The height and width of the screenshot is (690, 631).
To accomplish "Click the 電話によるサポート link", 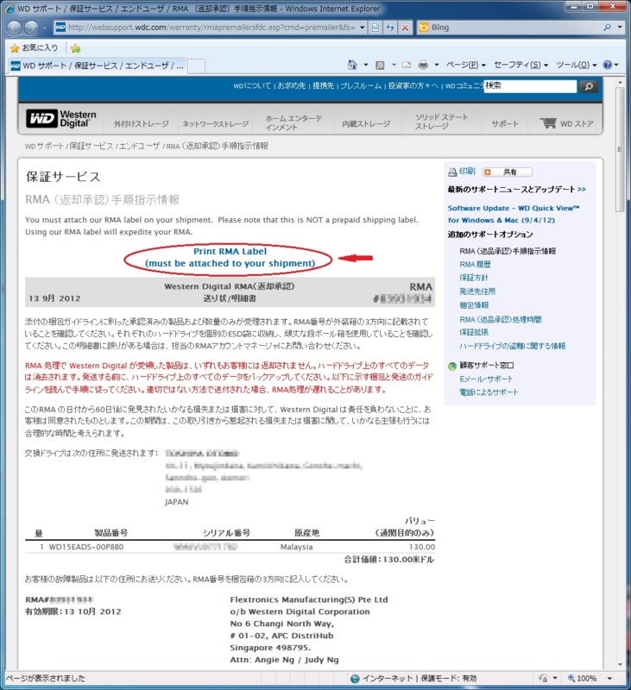I will (x=489, y=392).
